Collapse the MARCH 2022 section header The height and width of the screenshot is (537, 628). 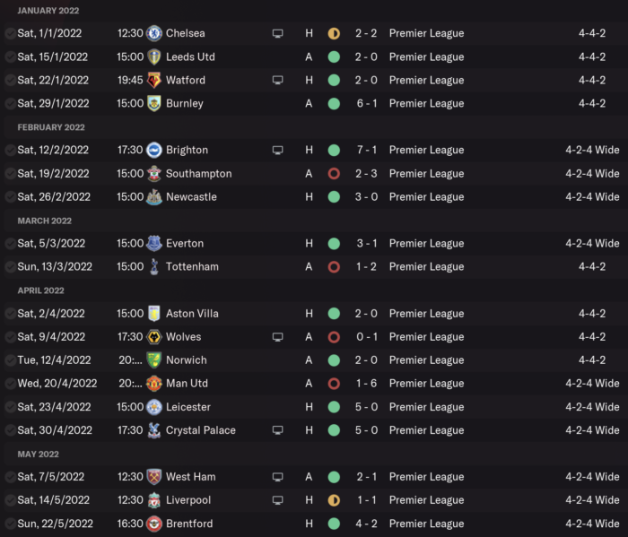pyautogui.click(x=45, y=221)
